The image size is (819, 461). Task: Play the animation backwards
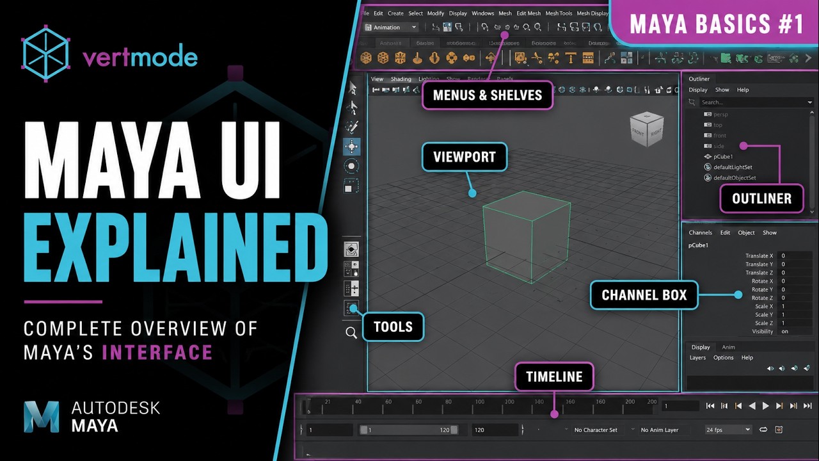752,406
